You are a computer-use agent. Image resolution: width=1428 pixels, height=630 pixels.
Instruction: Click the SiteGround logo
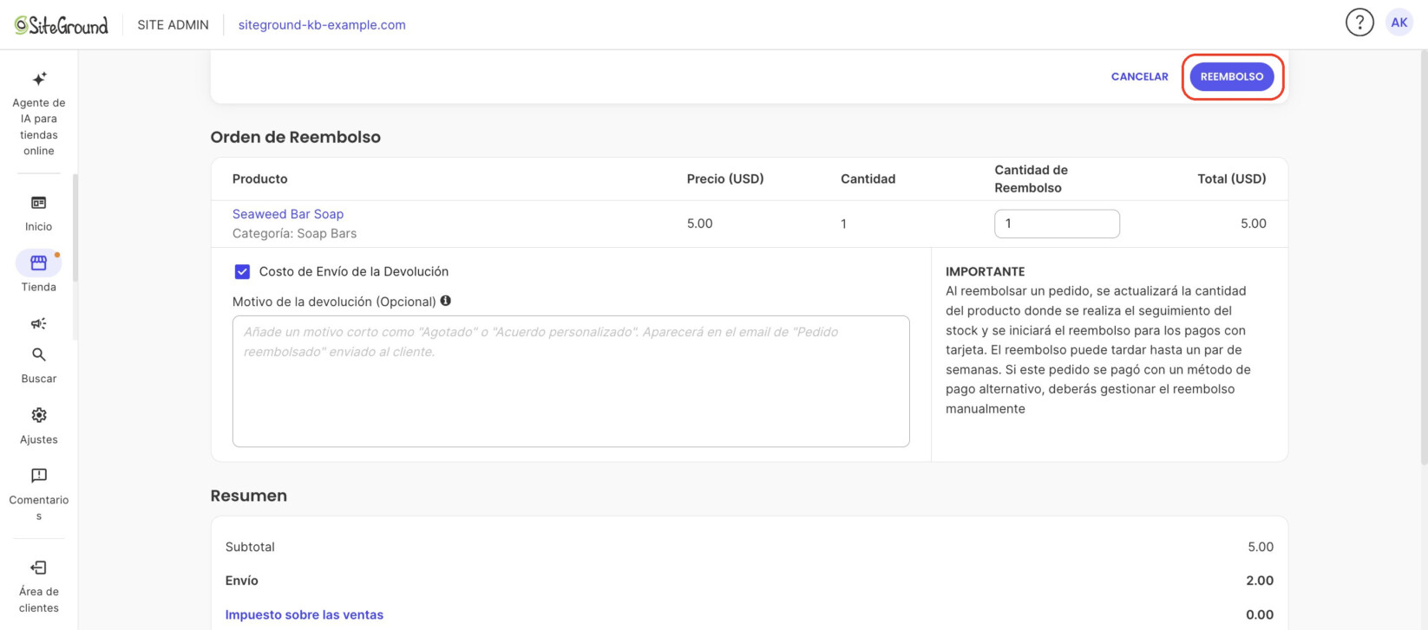coord(62,25)
